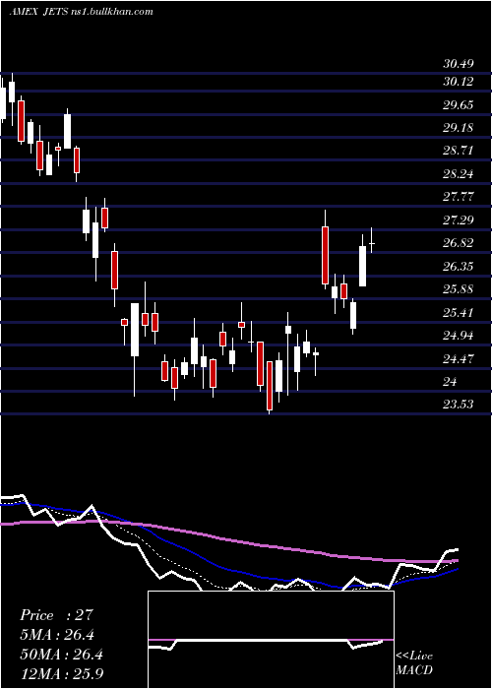Click the 27.29 price level label
The height and width of the screenshot is (689, 492).
click(459, 219)
